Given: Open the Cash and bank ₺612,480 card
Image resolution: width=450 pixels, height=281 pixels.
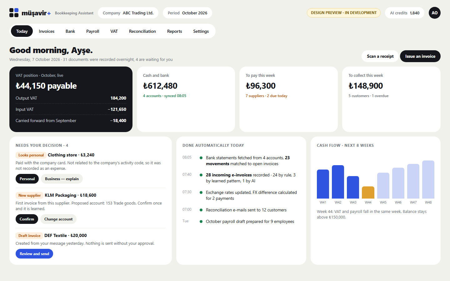Looking at the screenshot, I should 186,99.
